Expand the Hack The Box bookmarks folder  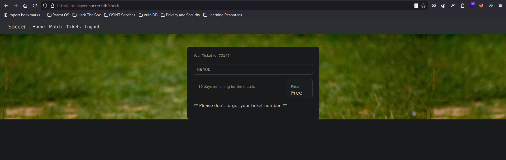point(87,15)
